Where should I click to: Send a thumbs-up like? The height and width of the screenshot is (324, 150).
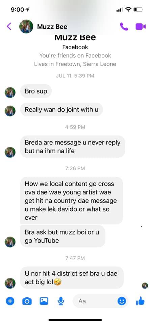(x=140, y=301)
